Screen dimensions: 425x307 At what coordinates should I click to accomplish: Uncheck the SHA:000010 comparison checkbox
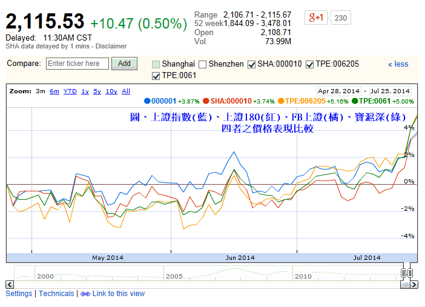click(251, 64)
